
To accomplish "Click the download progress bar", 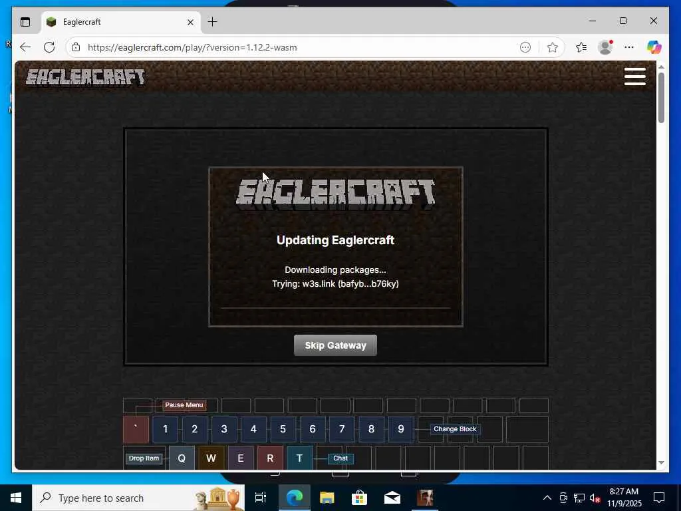I will click(x=335, y=307).
